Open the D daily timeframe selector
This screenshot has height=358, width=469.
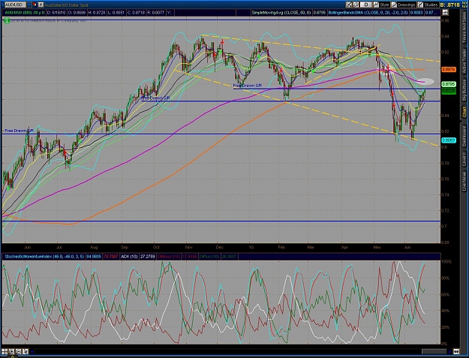point(366,5)
